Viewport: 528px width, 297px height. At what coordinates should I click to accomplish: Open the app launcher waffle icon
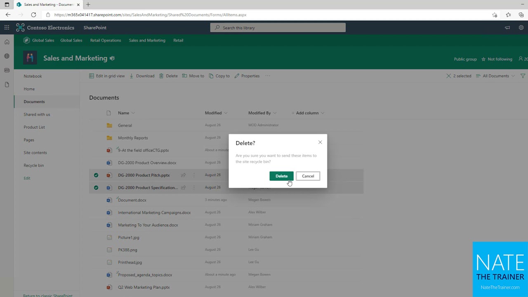tap(7, 28)
